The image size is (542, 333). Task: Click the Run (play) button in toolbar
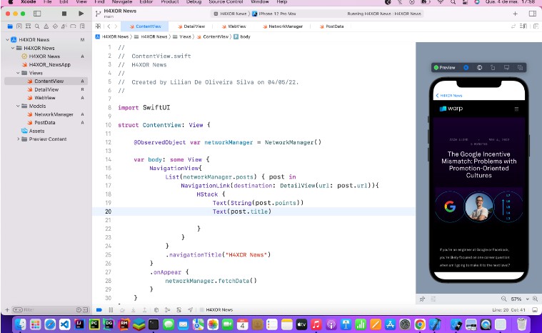pyautogui.click(x=80, y=13)
